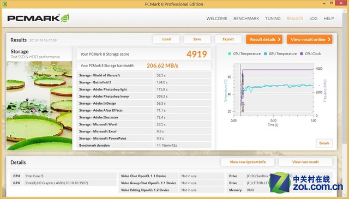Open the HELP tab

tap(328, 19)
